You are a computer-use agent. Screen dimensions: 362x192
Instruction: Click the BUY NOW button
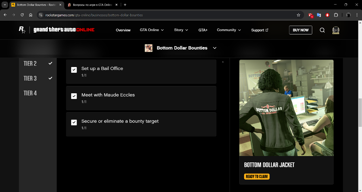click(x=300, y=30)
